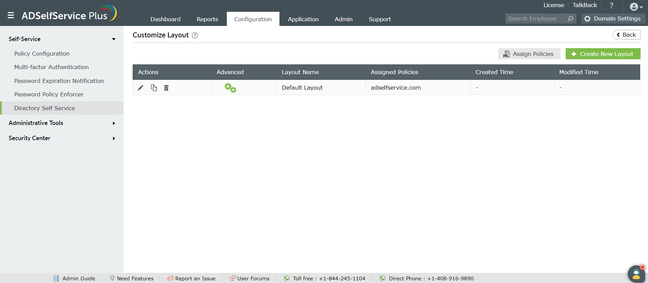Screen dimensions: 648x283
Task: Open the License link
Action: pyautogui.click(x=553, y=5)
